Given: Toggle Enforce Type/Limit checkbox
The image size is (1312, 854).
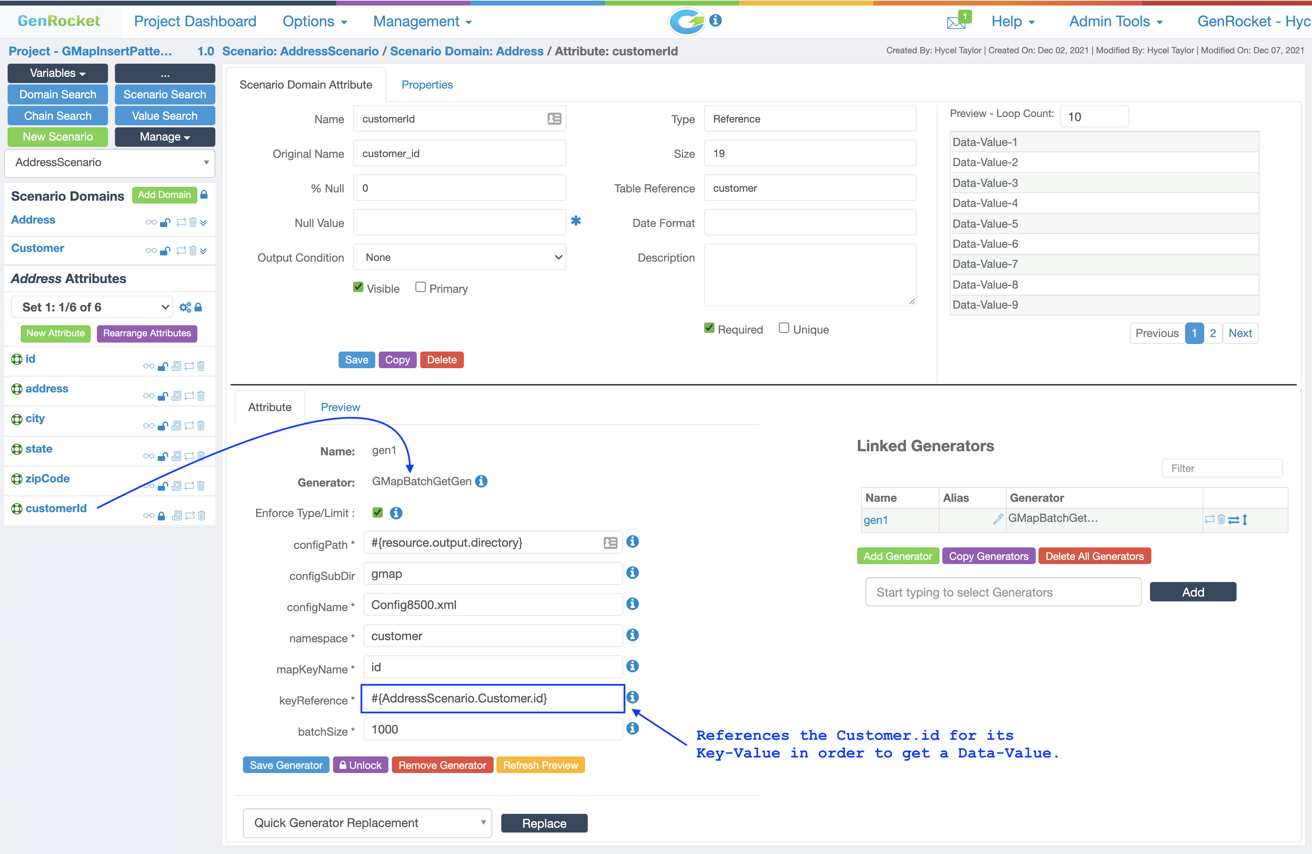Looking at the screenshot, I should pyautogui.click(x=378, y=512).
